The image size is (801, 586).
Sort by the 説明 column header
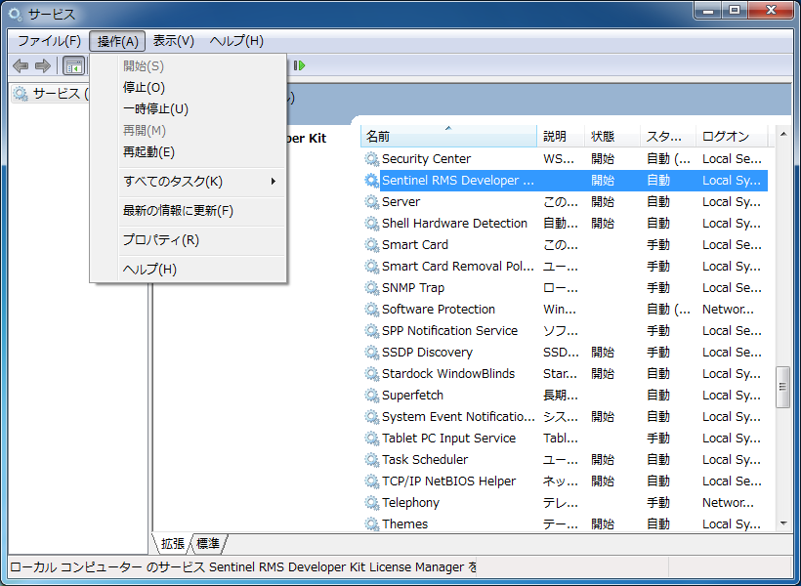(561, 137)
